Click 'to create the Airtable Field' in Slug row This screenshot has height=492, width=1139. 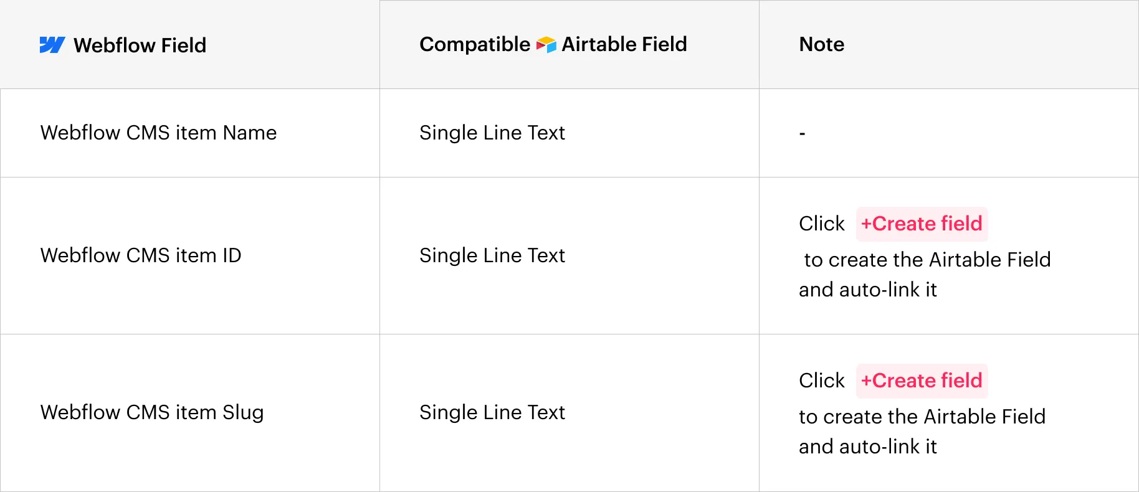click(922, 417)
